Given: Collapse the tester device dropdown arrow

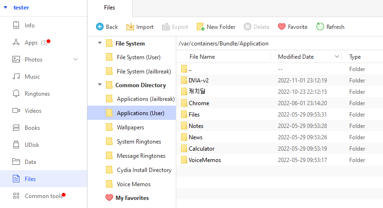Looking at the screenshot, I should 5,8.
